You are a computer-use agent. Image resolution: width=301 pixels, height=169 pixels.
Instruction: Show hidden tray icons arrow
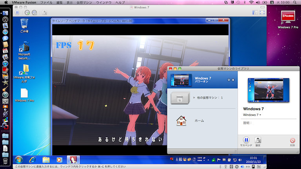coord(208,160)
